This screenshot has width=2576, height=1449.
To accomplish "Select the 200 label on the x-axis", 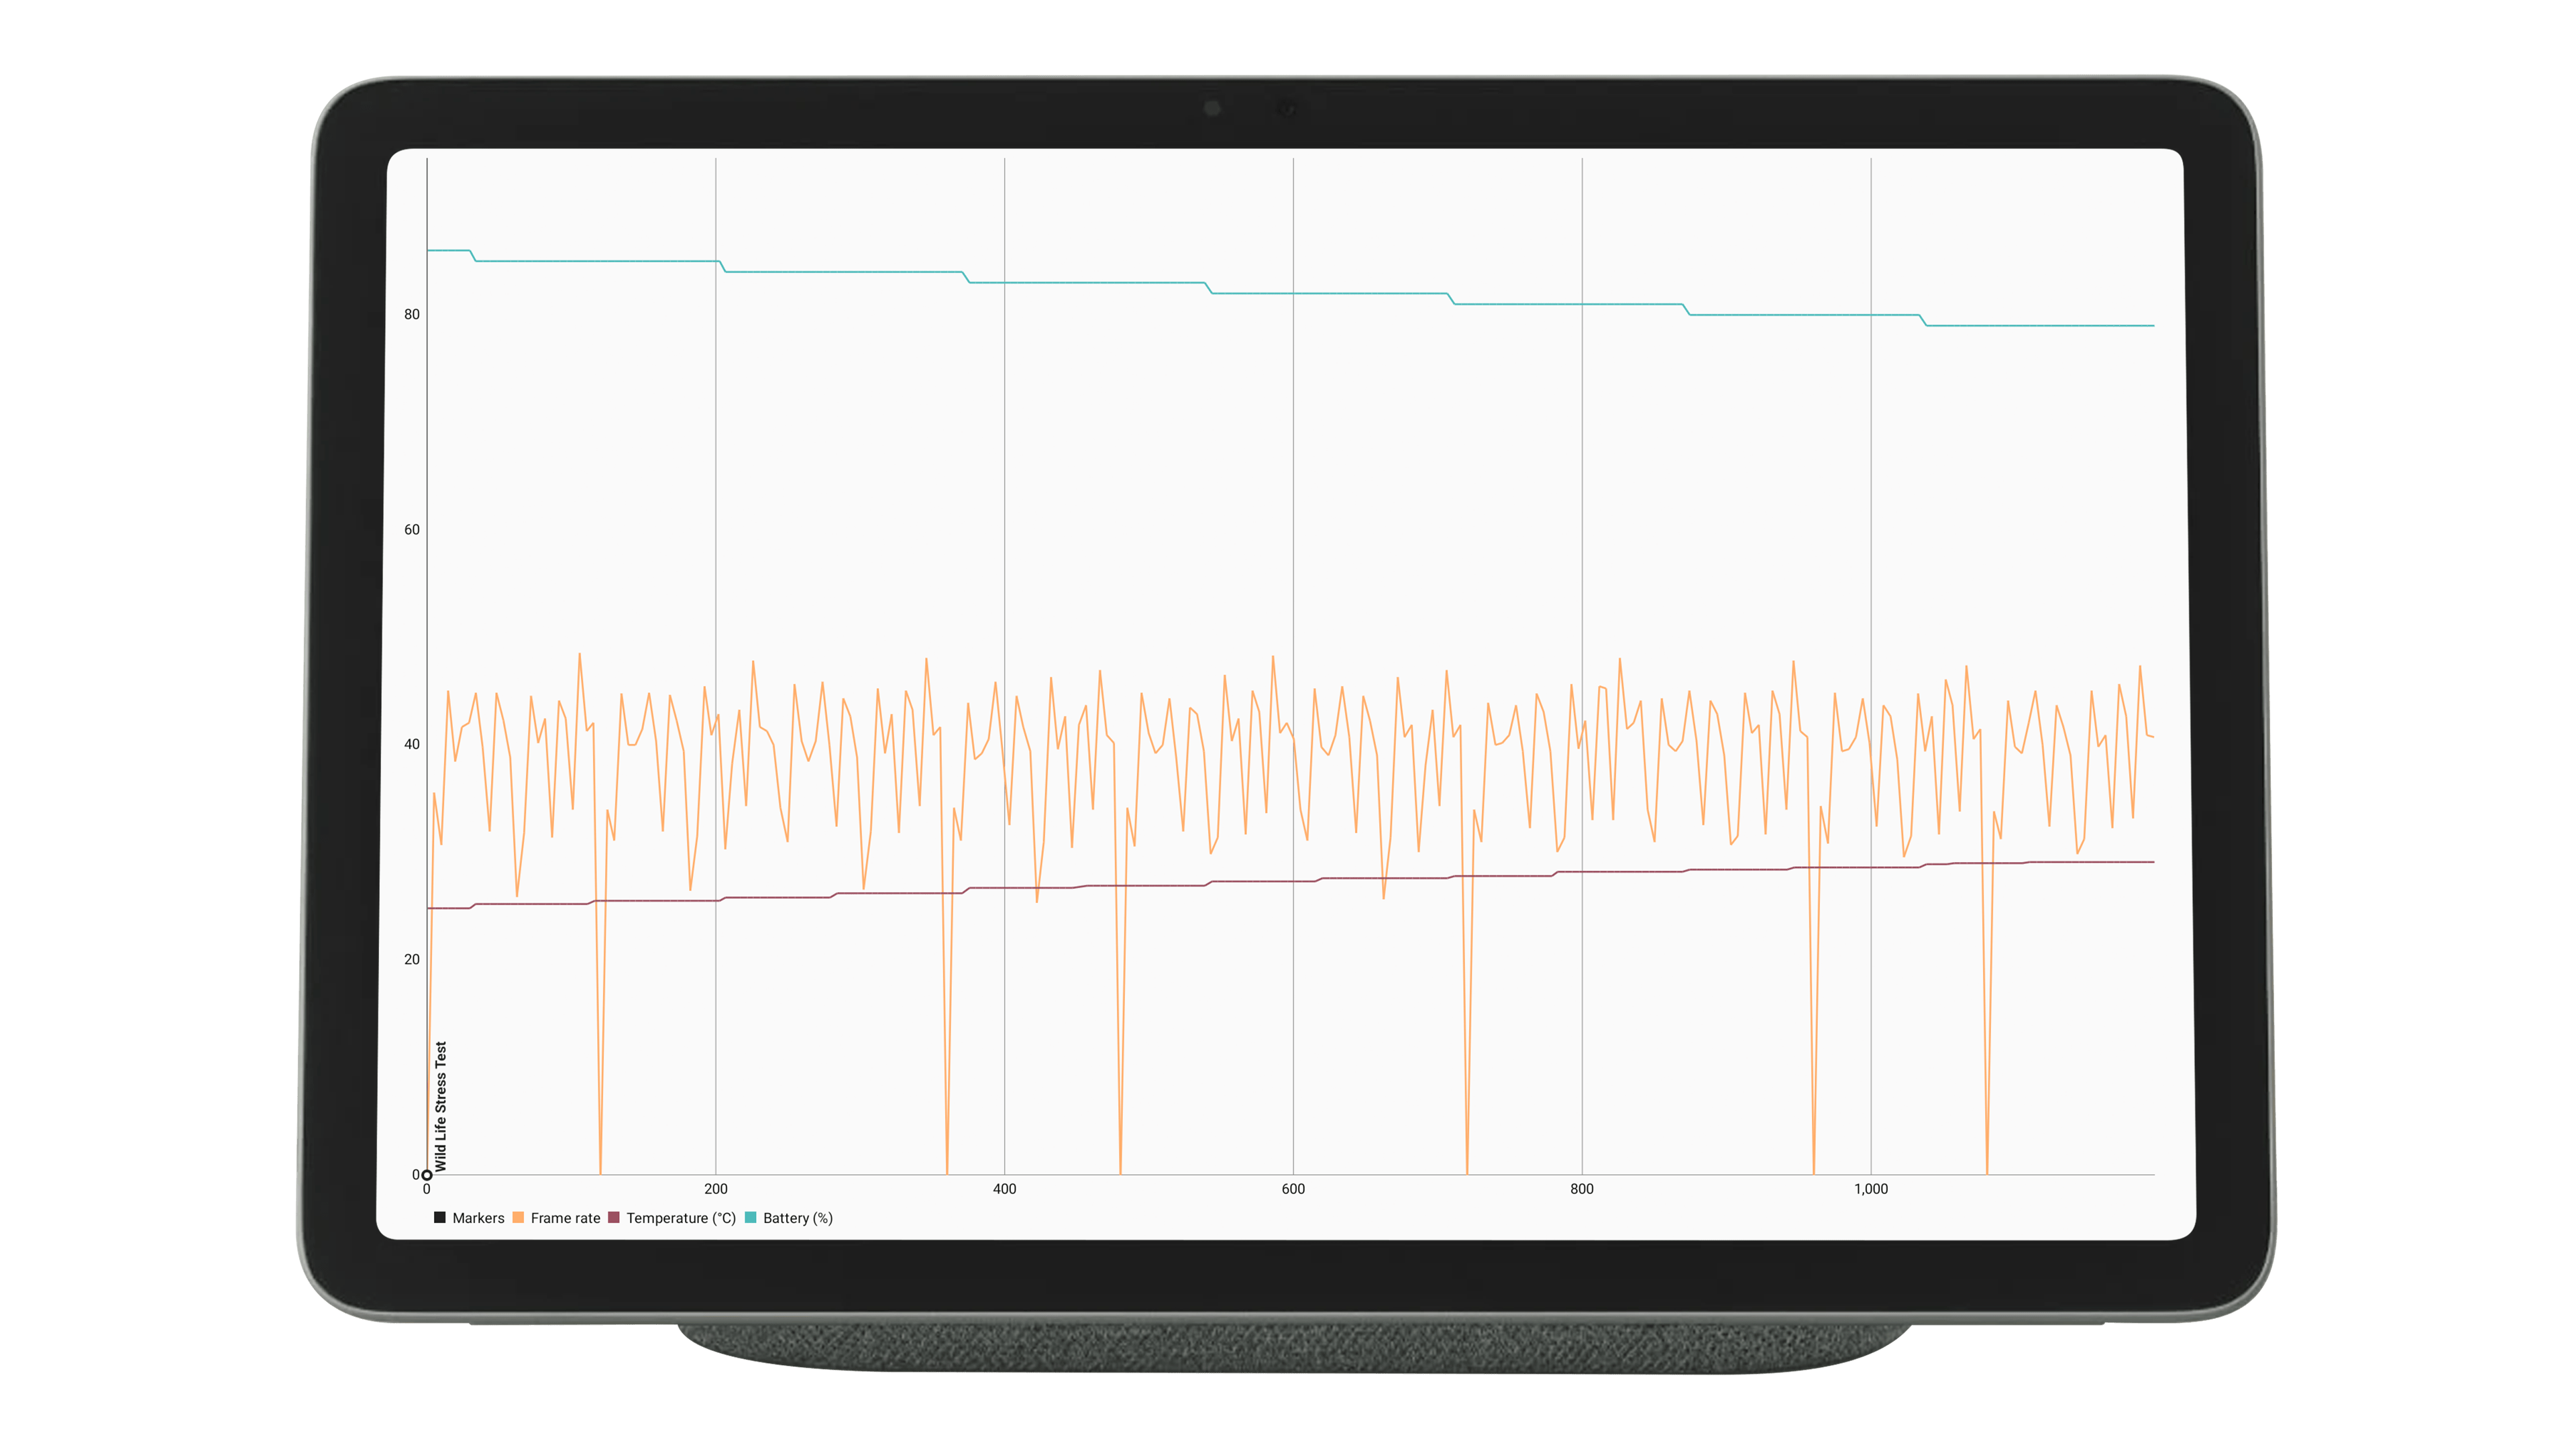I will [716, 1190].
